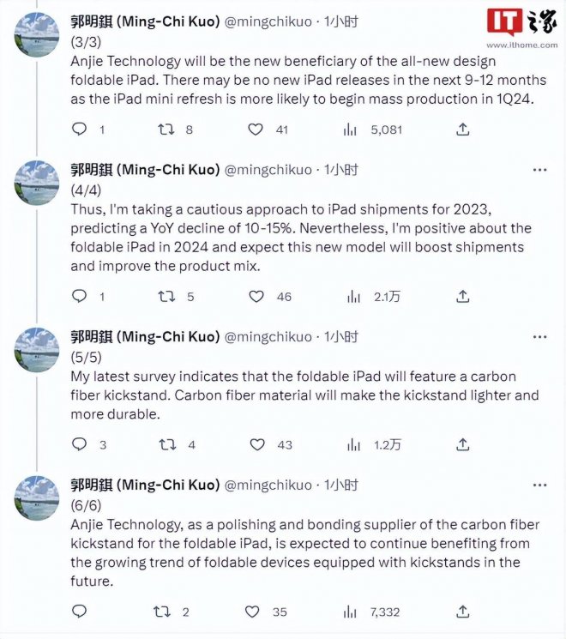Like the (4/4) iPad shipments tweet
The image size is (566, 639).
pyautogui.click(x=256, y=296)
